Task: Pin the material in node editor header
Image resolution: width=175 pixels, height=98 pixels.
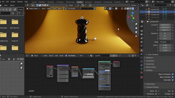Action: click(120, 56)
